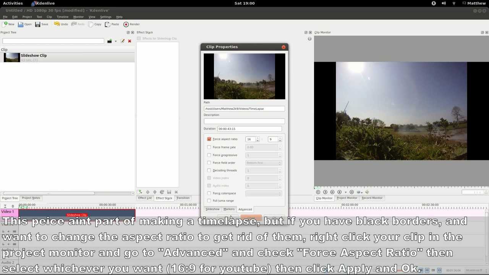Click the Clip Monitor audio volume icon
489x275 pixels.
(367, 192)
